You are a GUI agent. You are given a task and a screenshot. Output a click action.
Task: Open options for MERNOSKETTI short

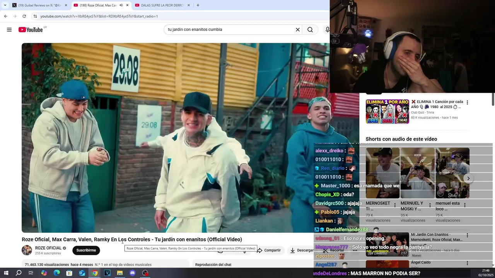[395, 205]
